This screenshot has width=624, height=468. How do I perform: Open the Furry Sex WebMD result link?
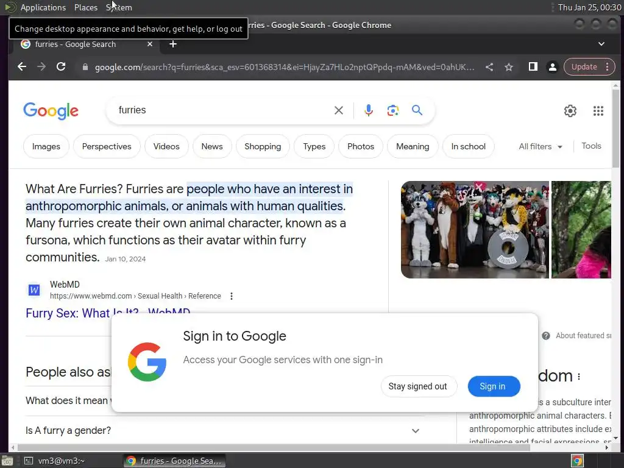(108, 313)
